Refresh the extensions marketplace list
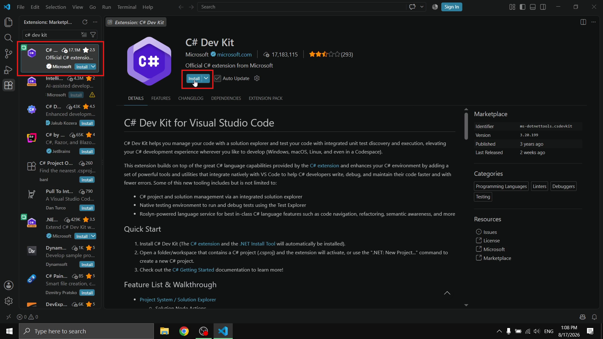The width and height of the screenshot is (603, 339). pos(85,22)
